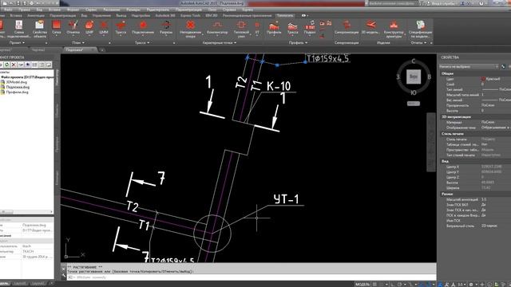Screen dimensions: 511x287
Task: Click the blue grip at T1Ф159x4,5 label
Action: click(x=305, y=62)
